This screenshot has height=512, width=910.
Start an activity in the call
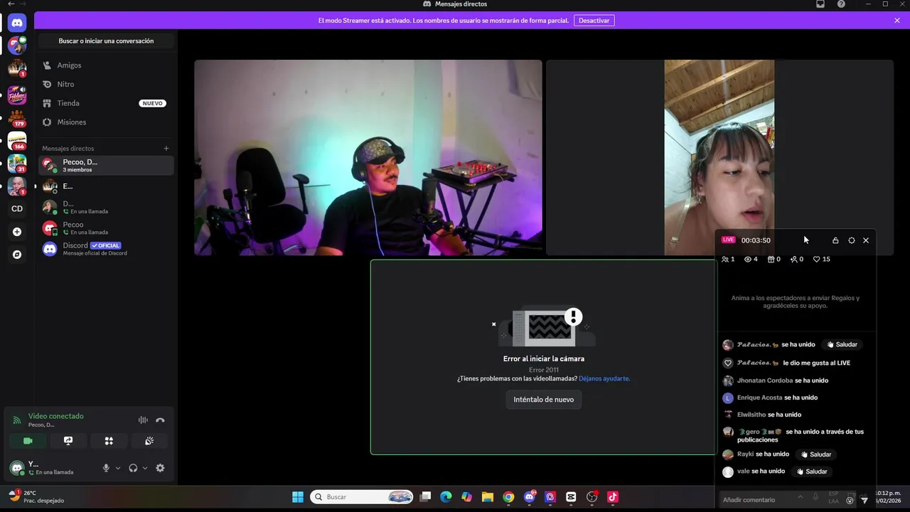click(x=109, y=441)
